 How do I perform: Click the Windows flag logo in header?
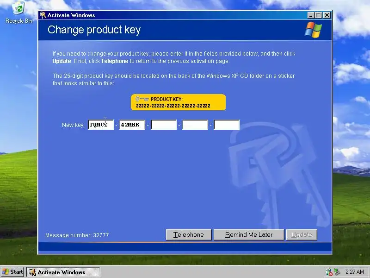click(x=313, y=30)
